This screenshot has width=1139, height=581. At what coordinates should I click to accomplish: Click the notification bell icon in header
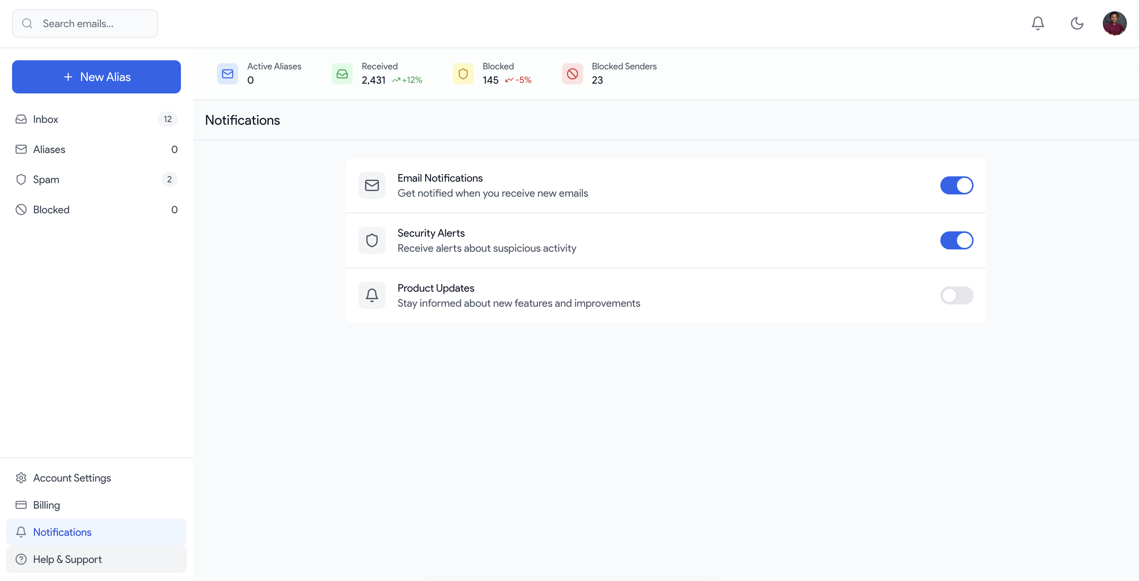[1038, 23]
